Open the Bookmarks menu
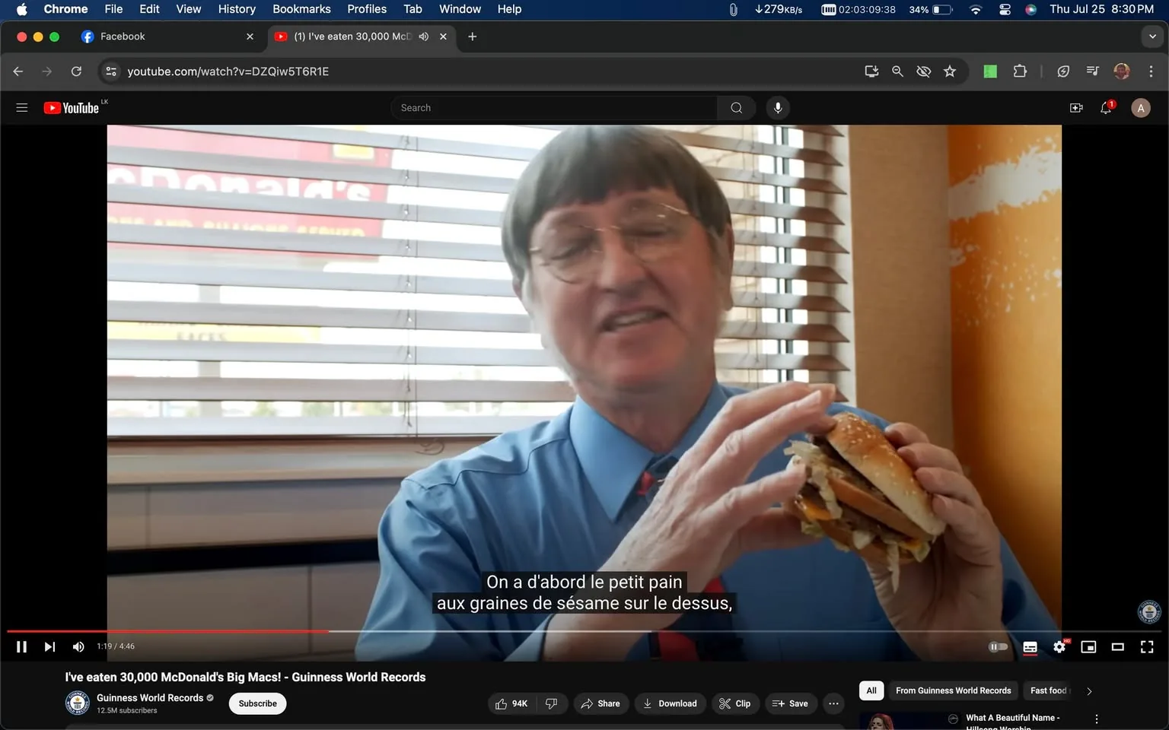Image resolution: width=1169 pixels, height=730 pixels. coord(301,9)
